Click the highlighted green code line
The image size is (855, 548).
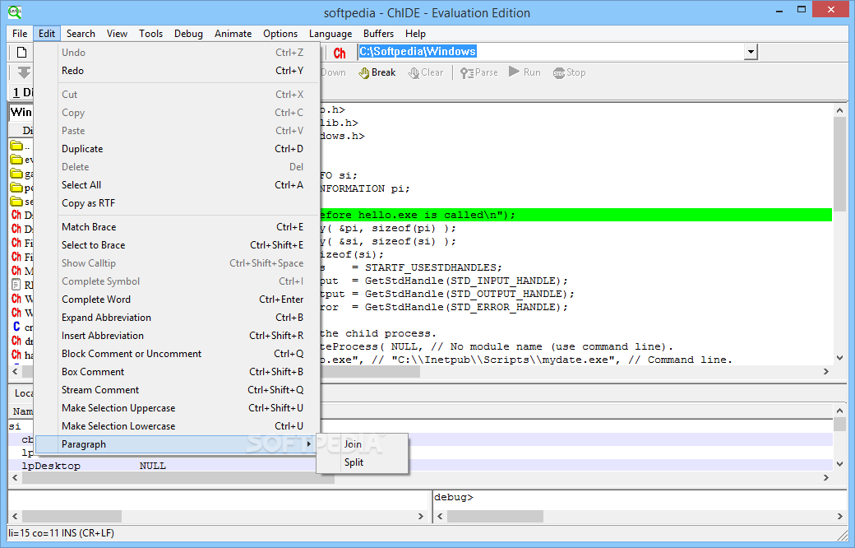pos(575,215)
